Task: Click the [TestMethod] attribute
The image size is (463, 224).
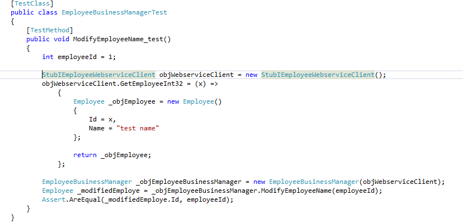Action: 50,30
